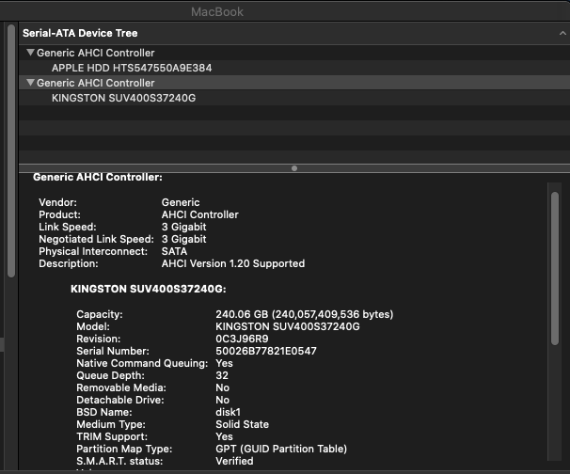The image size is (570, 474).
Task: Click the details pane scrollbar thumb
Action: (x=555, y=268)
